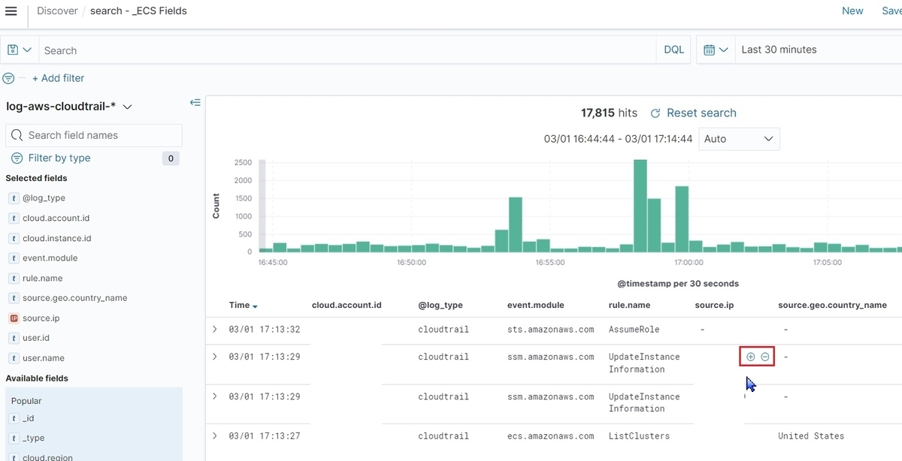The image size is (902, 461).
Task: Open the saved query menu icon
Action: (x=20, y=50)
